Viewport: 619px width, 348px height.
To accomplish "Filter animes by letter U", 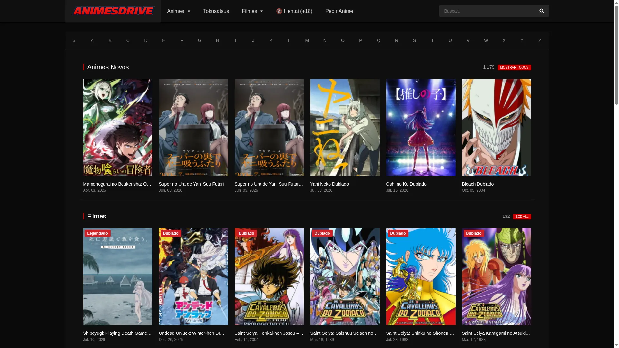I will coord(450,40).
